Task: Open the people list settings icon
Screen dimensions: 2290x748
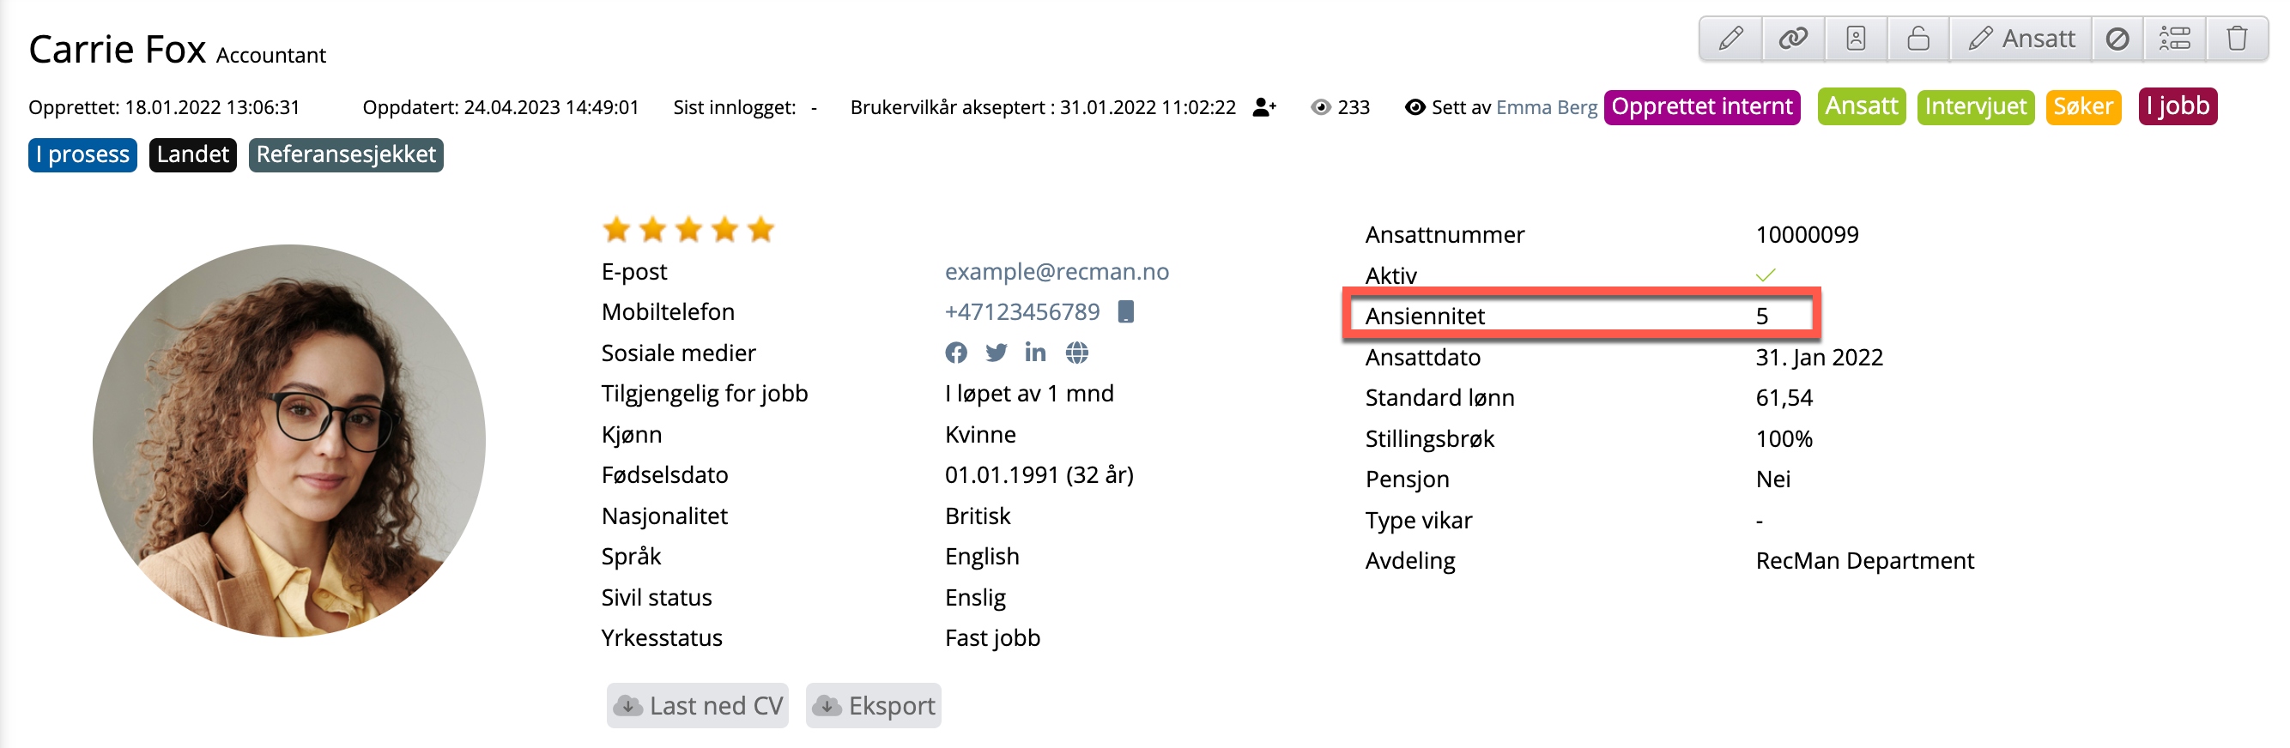Action: pyautogui.click(x=2174, y=39)
